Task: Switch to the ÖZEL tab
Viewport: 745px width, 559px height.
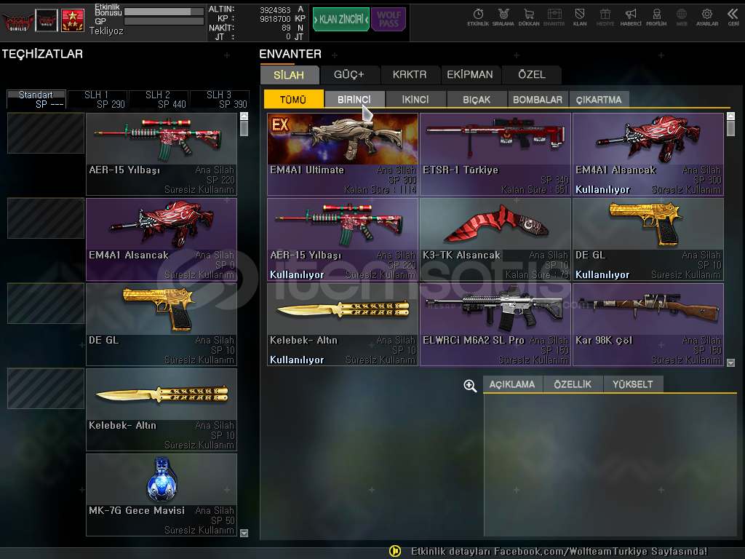Action: point(532,75)
